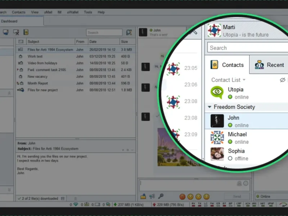Select the Dashboard tab
This screenshot has height=216, width=288.
(22, 21)
